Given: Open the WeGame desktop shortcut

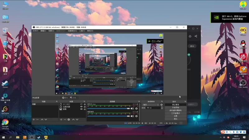Looking at the screenshot, I should [x=5, y=110].
